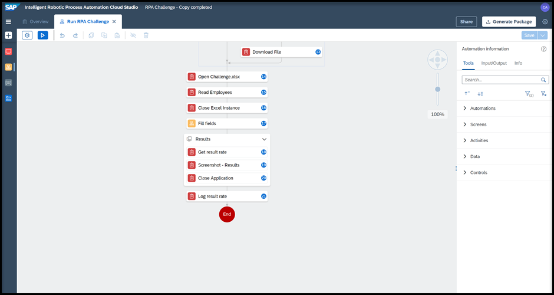Select the Screenshot - Results step

(227, 165)
